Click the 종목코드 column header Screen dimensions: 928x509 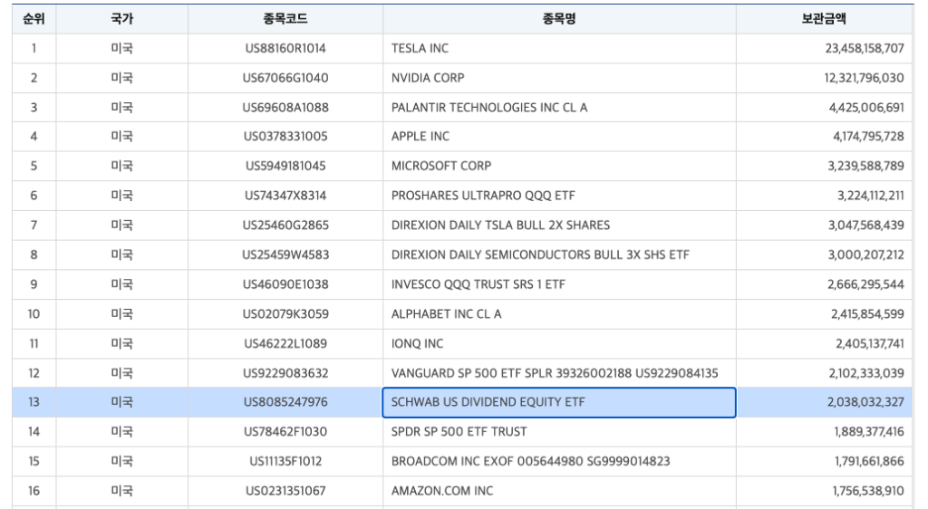tap(285, 19)
